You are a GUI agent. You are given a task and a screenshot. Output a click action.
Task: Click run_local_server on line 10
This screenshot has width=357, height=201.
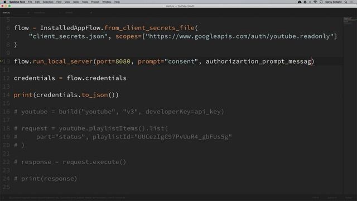(62, 61)
